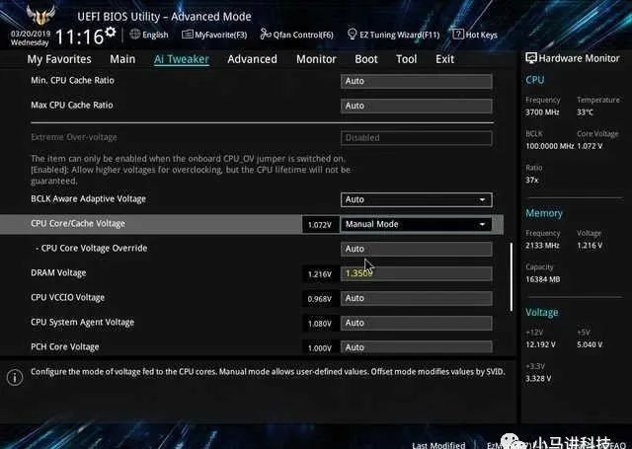
Task: Select the Max CPU Cache Ratio label
Action: coord(72,106)
